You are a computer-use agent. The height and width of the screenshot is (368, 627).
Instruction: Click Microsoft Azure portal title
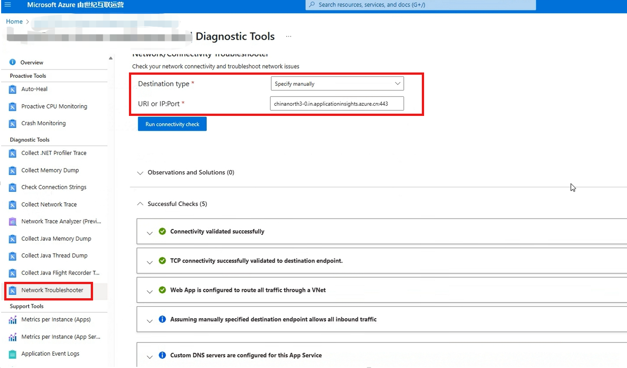pyautogui.click(x=76, y=5)
